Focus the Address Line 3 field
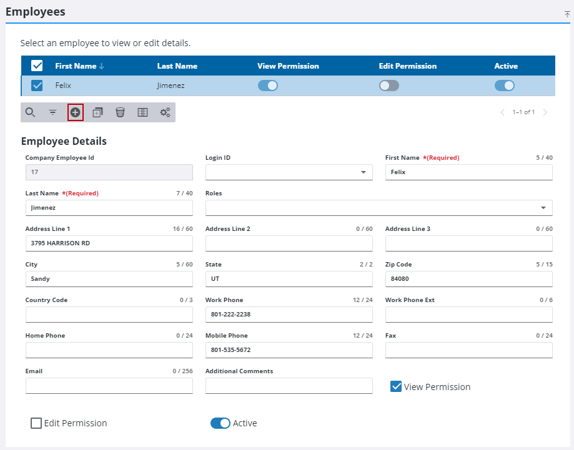574x450 pixels. coord(469,243)
